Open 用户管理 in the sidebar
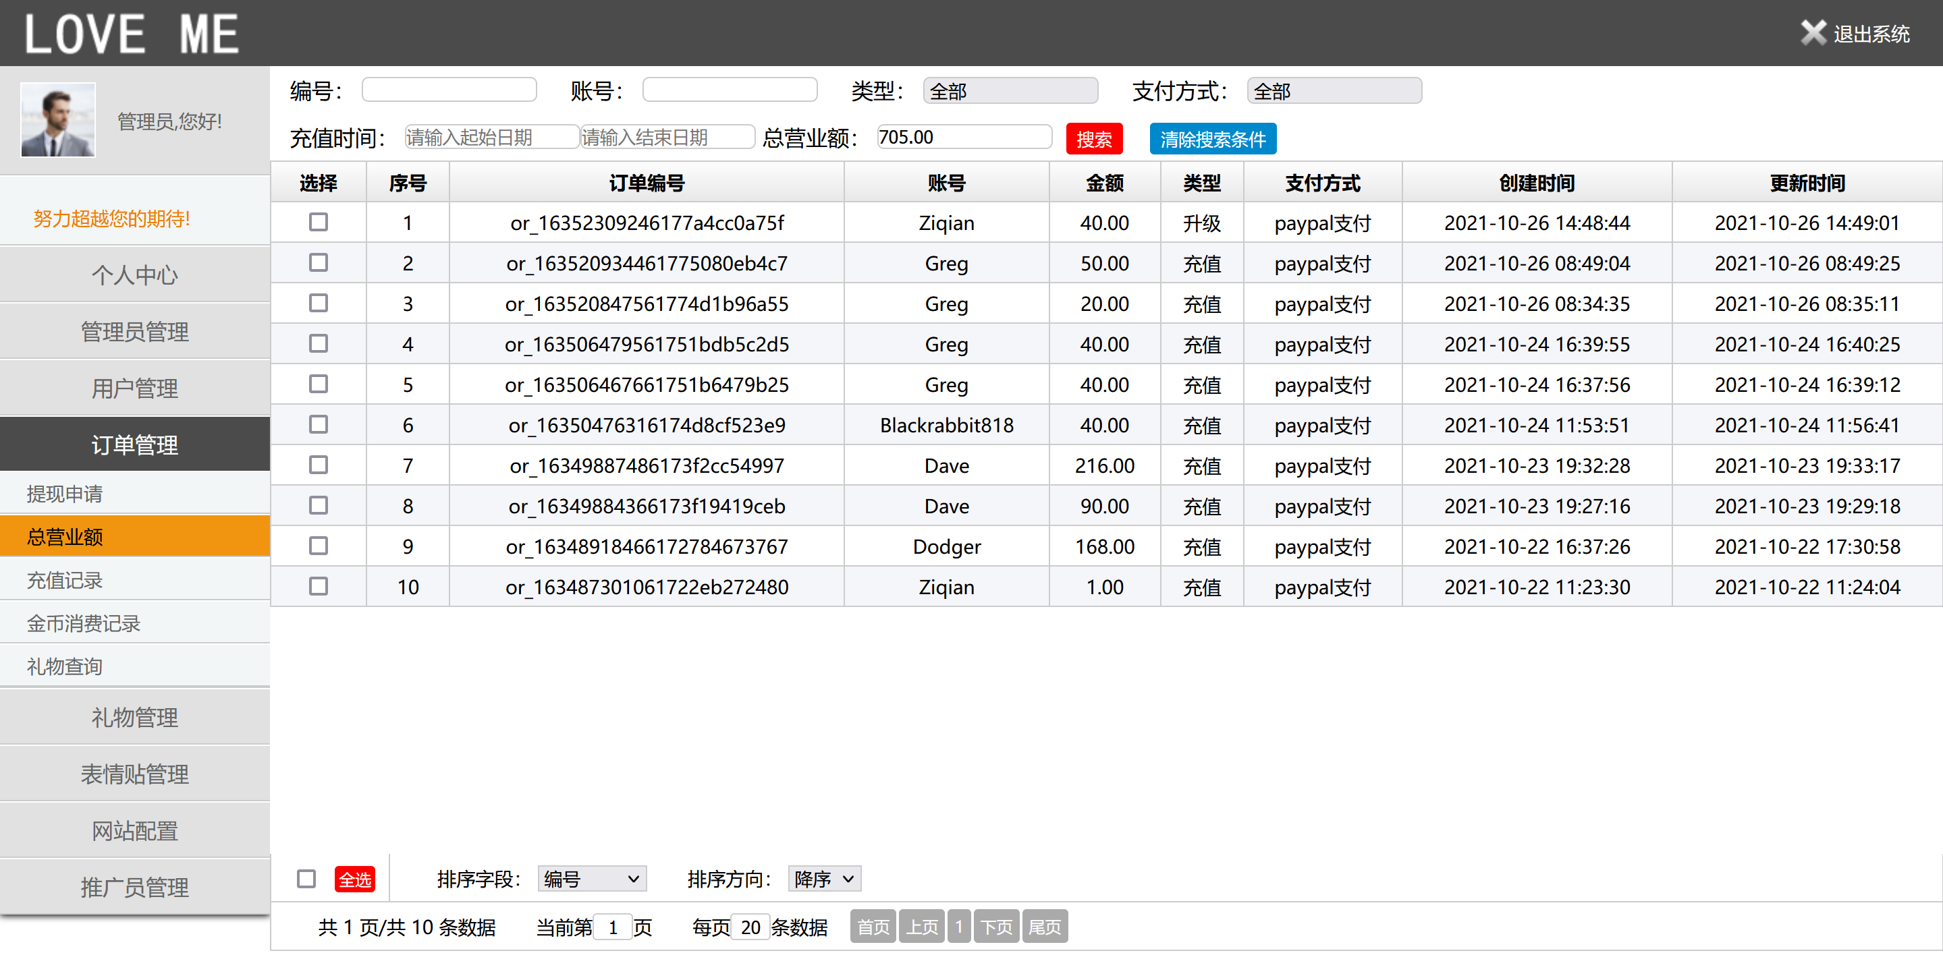Viewport: 1943px width, 953px height. (135, 388)
